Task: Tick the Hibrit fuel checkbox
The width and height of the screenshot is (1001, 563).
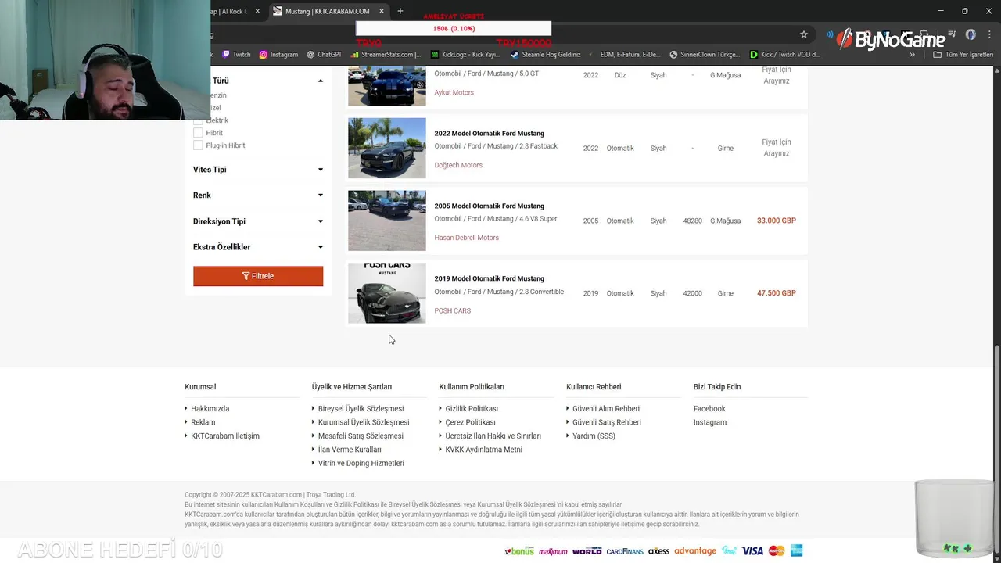Action: [x=198, y=133]
